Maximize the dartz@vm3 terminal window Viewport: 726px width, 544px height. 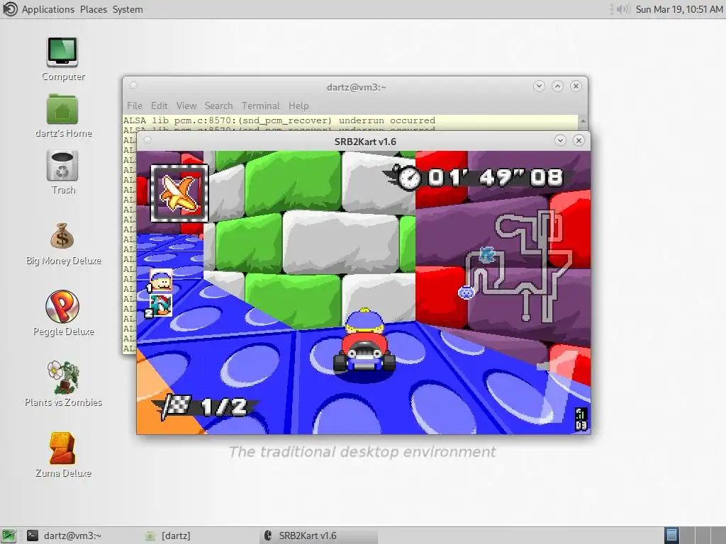point(557,86)
